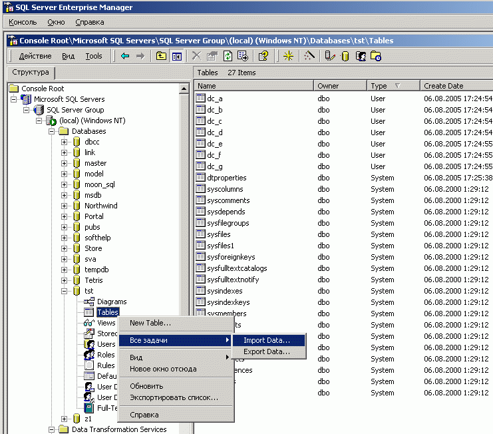
Task: Click the New Job folder-clock toolbar icon
Action: click(376, 57)
